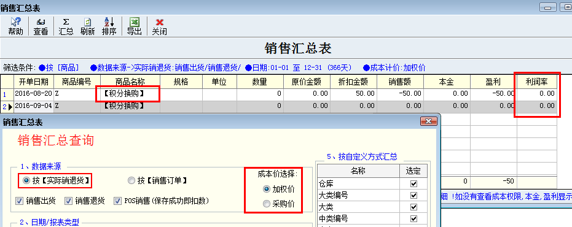Uncheck the 销售出货 checkbox
This screenshot has height=227, width=572.
pyautogui.click(x=36, y=201)
